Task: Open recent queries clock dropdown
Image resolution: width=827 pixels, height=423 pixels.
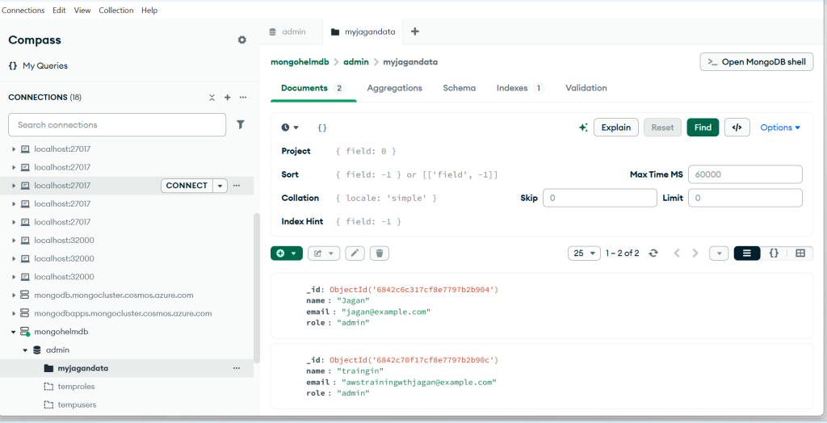Action: point(290,128)
